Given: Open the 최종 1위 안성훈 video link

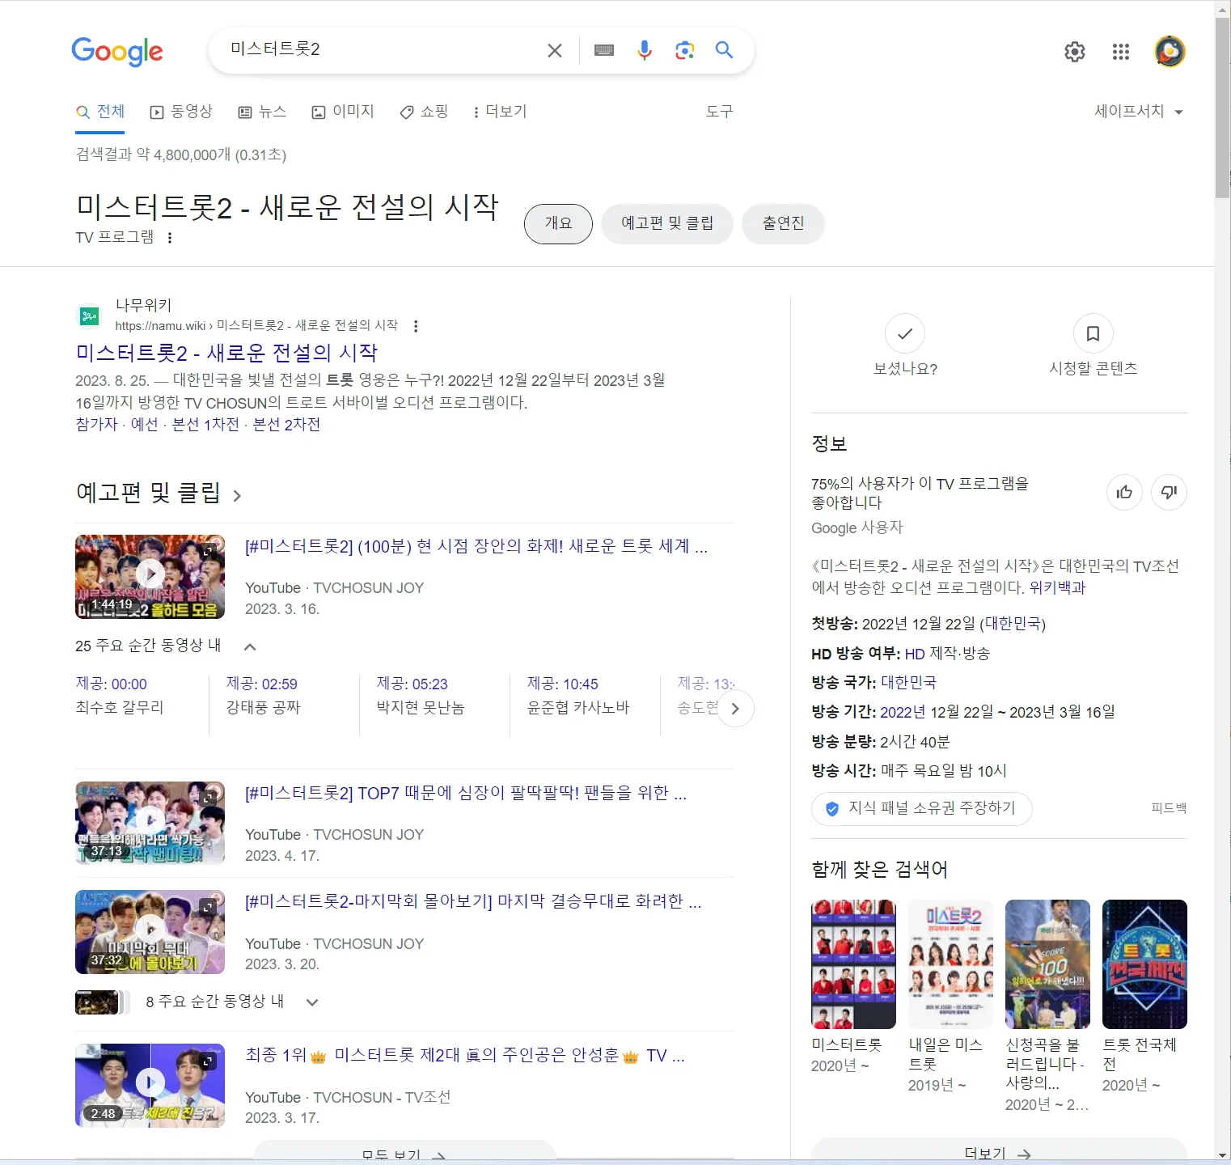Looking at the screenshot, I should [x=465, y=1056].
